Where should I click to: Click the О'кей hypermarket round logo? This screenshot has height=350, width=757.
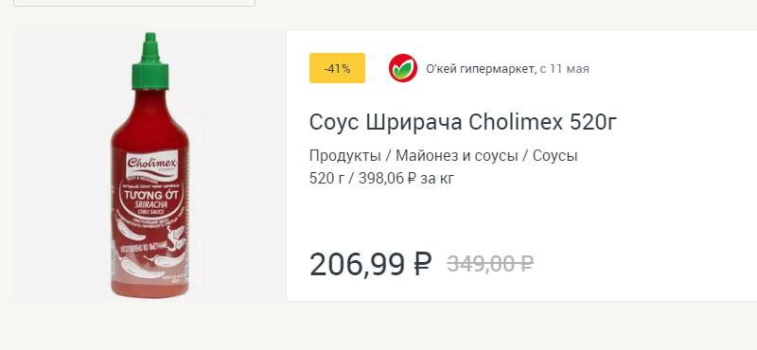(x=403, y=68)
